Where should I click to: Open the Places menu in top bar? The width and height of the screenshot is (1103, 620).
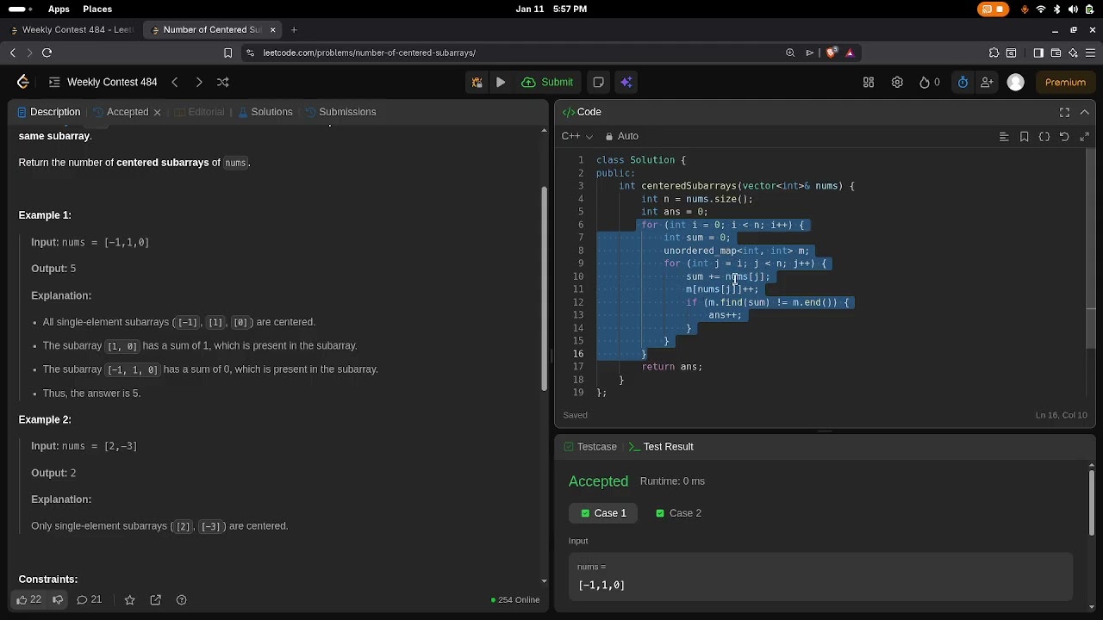(97, 9)
